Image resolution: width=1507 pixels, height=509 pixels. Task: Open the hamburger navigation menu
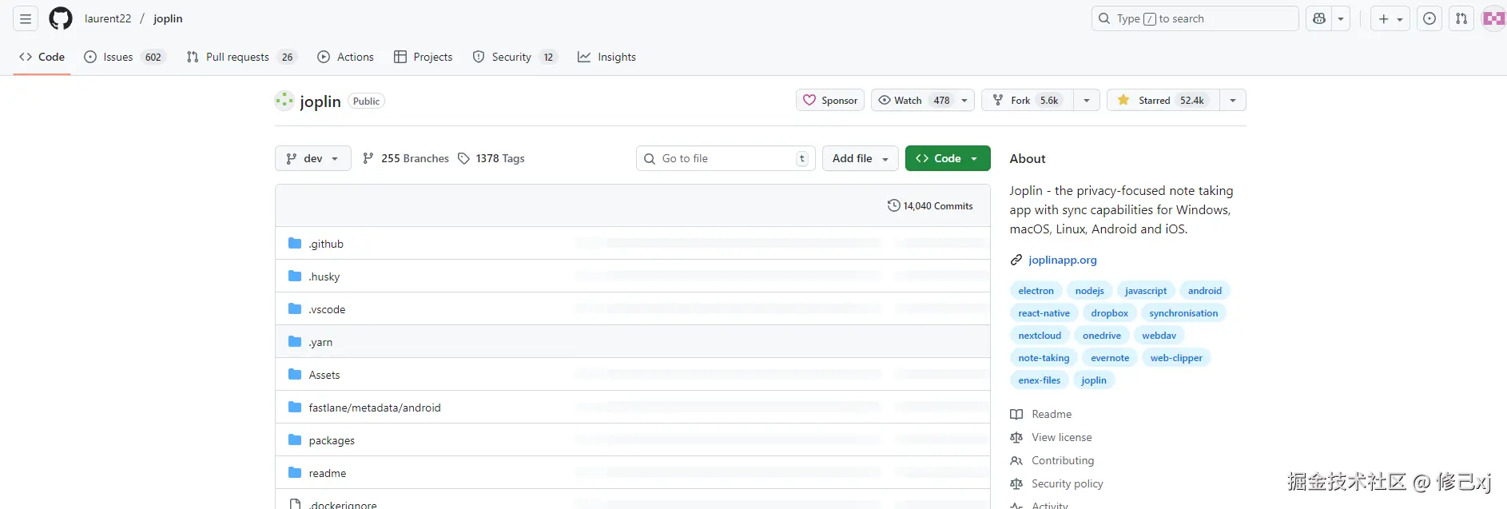coord(26,18)
